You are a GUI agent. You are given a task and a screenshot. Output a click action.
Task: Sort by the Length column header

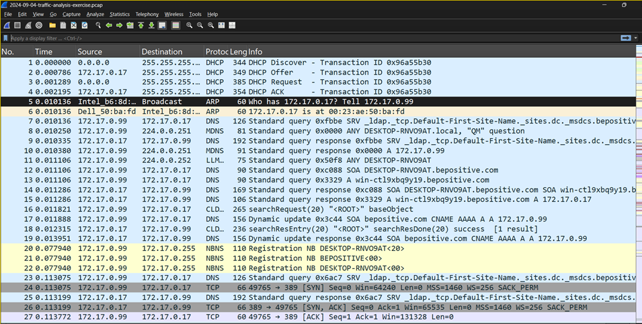click(238, 52)
